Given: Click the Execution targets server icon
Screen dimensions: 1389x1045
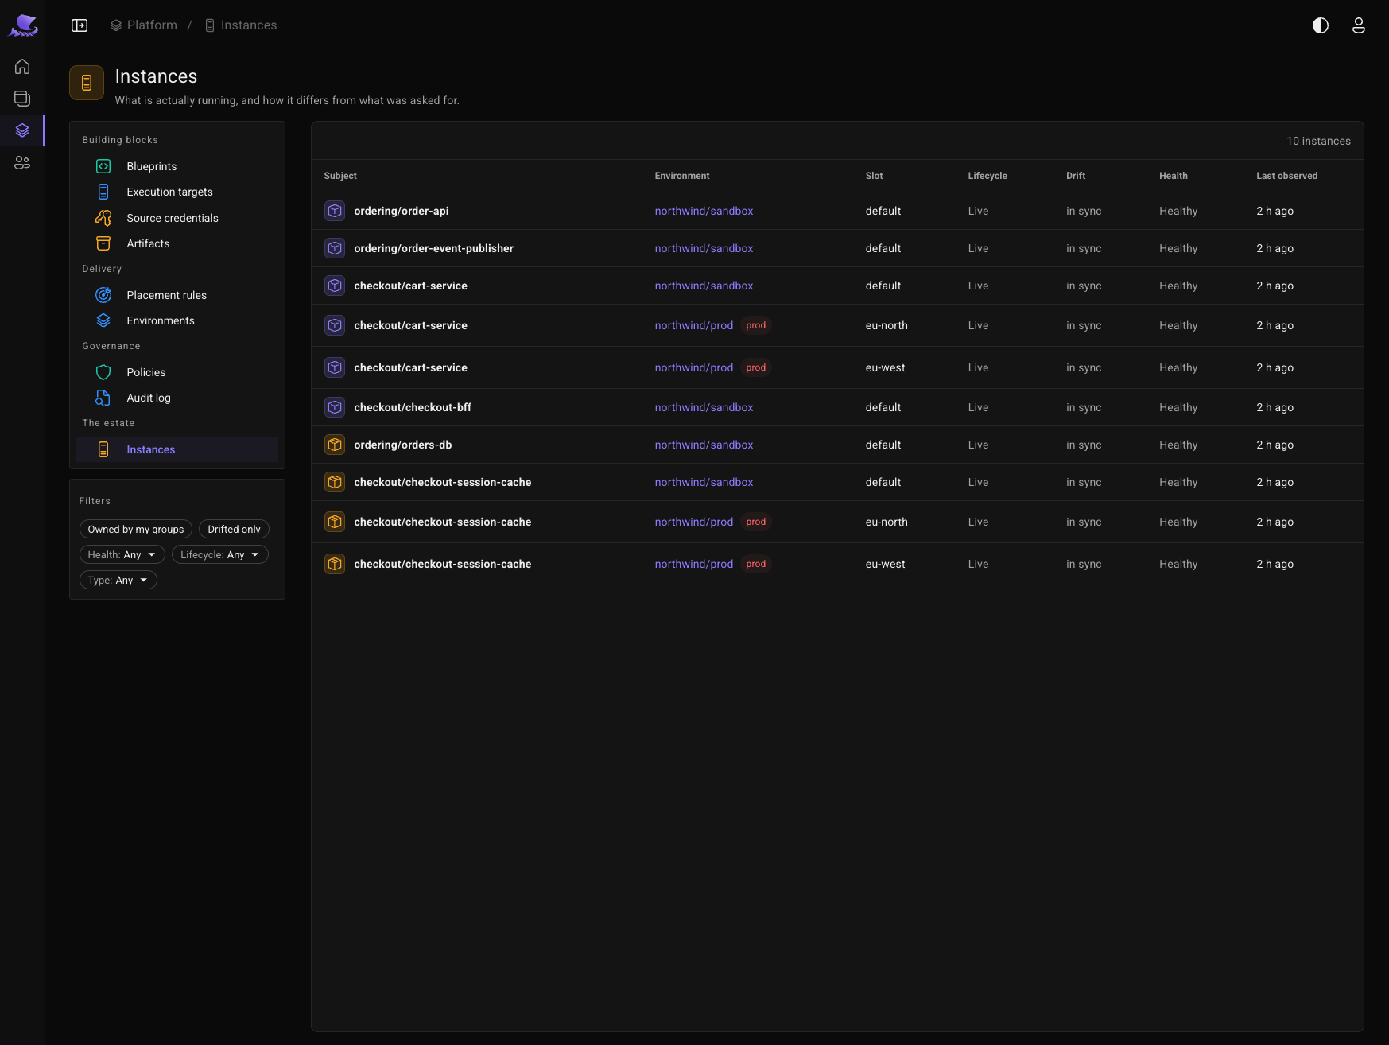Looking at the screenshot, I should coord(103,192).
